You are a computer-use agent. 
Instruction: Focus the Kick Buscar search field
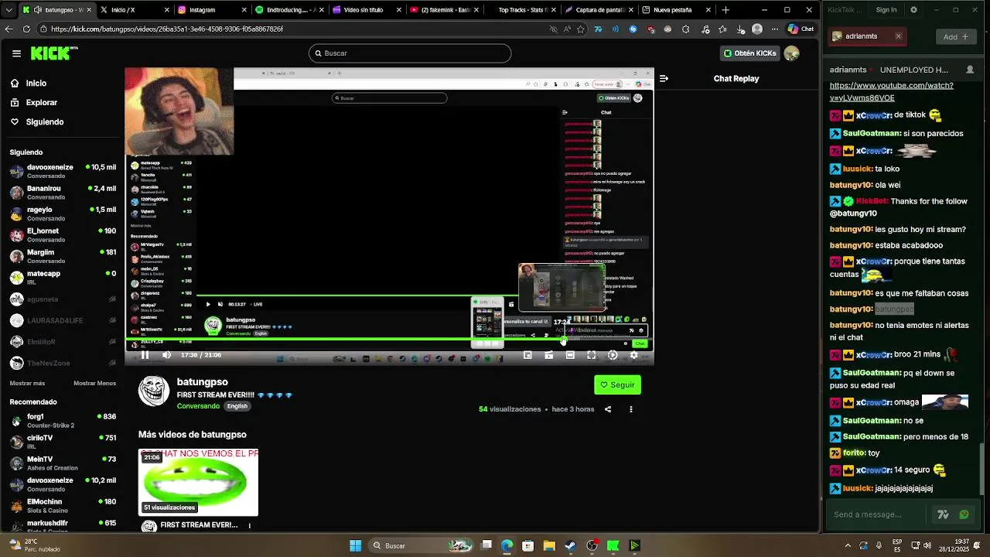click(410, 53)
